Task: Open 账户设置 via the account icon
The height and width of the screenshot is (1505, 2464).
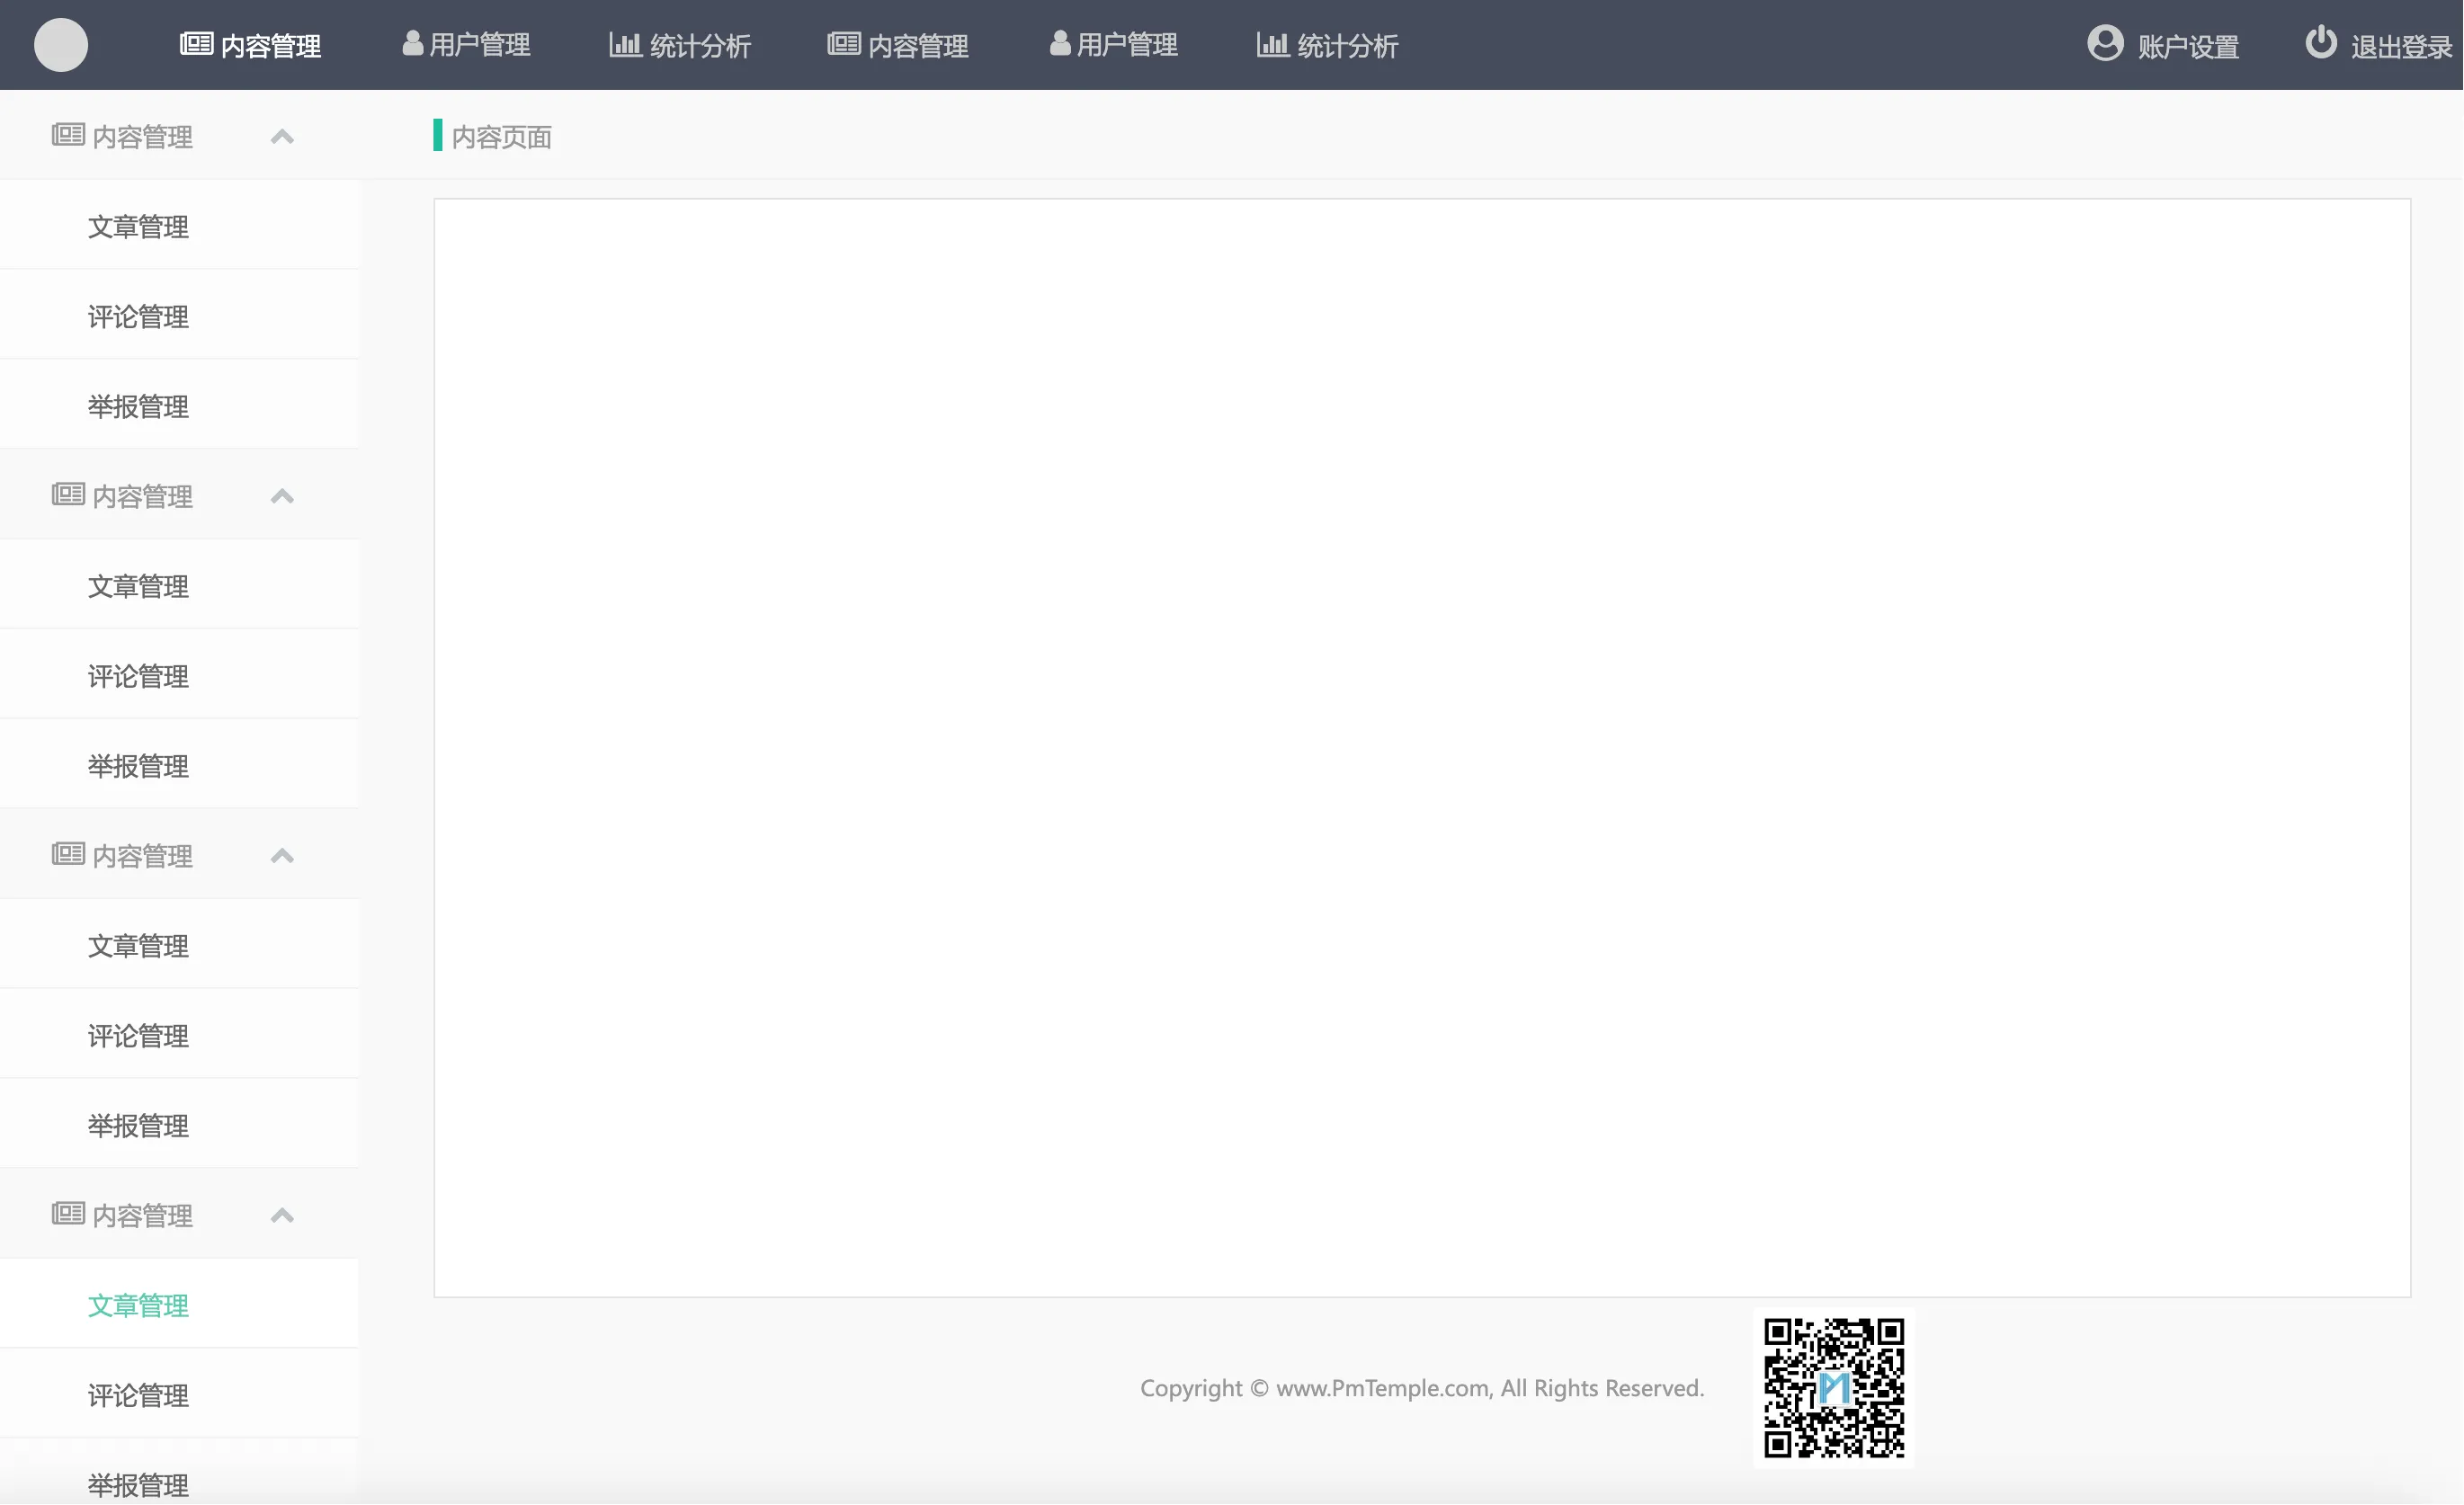Action: pos(2105,44)
